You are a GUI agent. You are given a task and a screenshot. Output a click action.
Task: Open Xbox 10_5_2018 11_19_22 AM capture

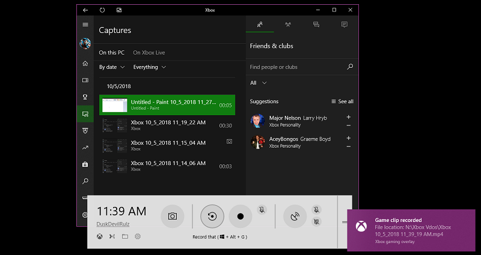click(x=167, y=125)
